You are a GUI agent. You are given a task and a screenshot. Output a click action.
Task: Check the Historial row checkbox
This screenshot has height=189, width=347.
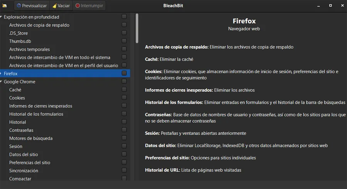[x=124, y=122]
